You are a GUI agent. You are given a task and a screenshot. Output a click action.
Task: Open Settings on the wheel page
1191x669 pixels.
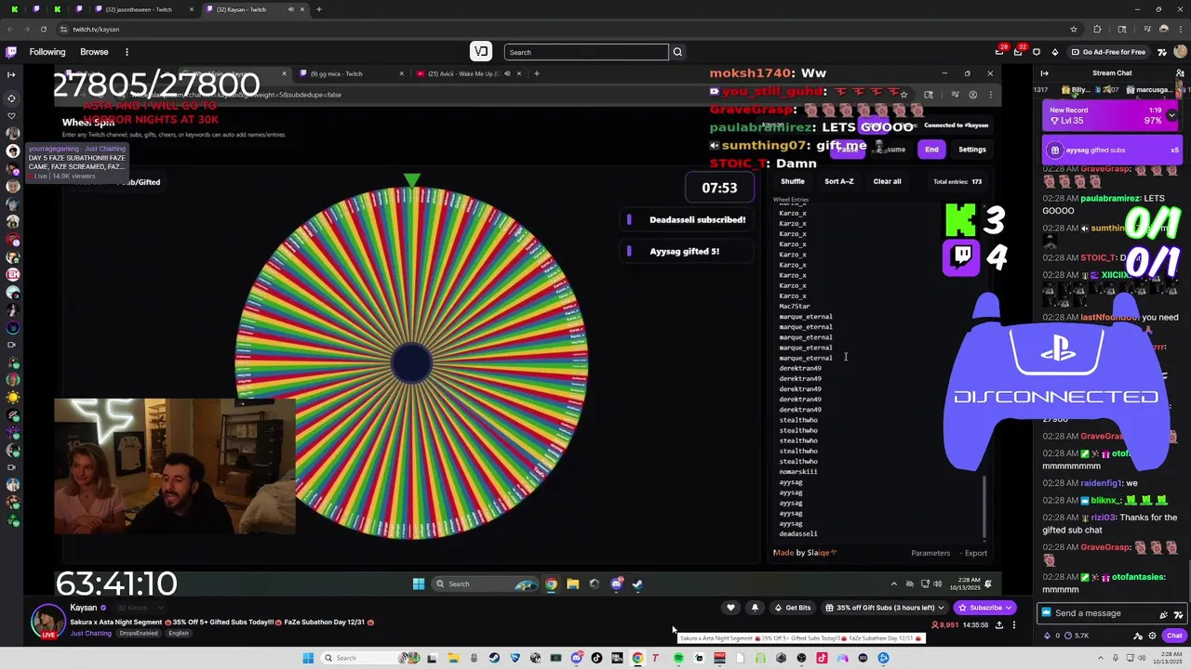point(971,150)
